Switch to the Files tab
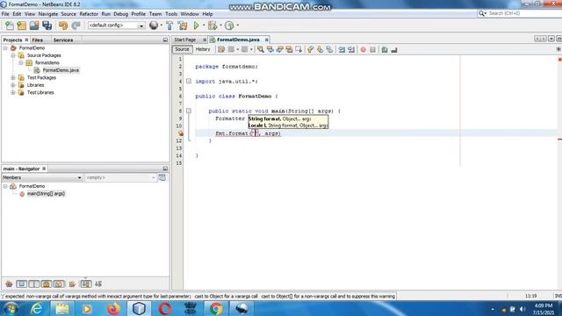 [37, 40]
